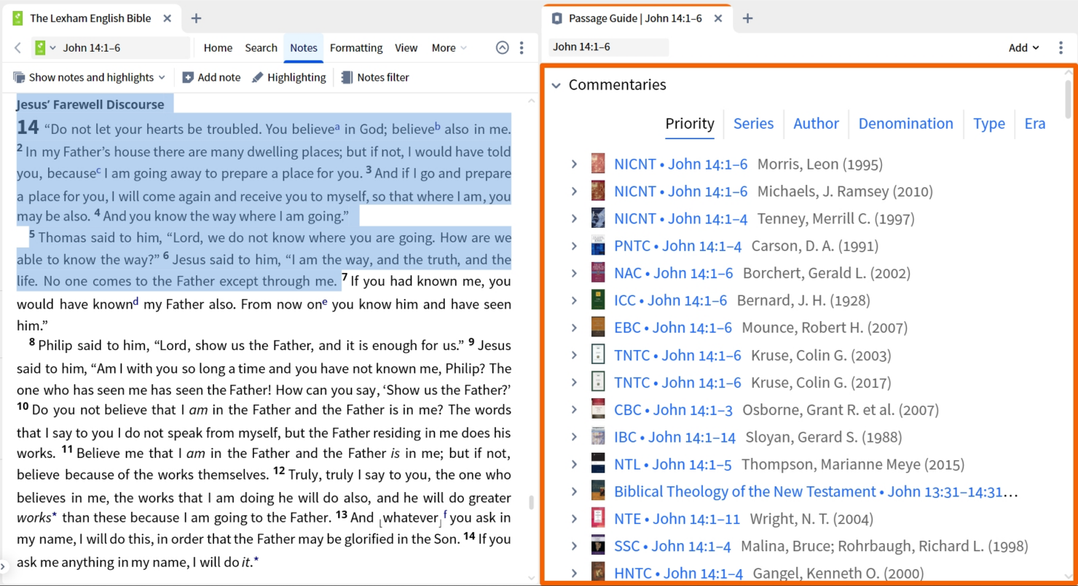Click the green Bible resource icon beside the reference box
Screen dimensions: 1078x586
(42, 47)
